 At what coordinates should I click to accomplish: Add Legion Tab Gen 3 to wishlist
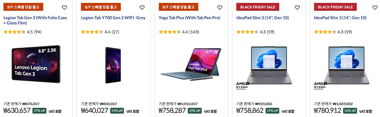[x=64, y=8]
